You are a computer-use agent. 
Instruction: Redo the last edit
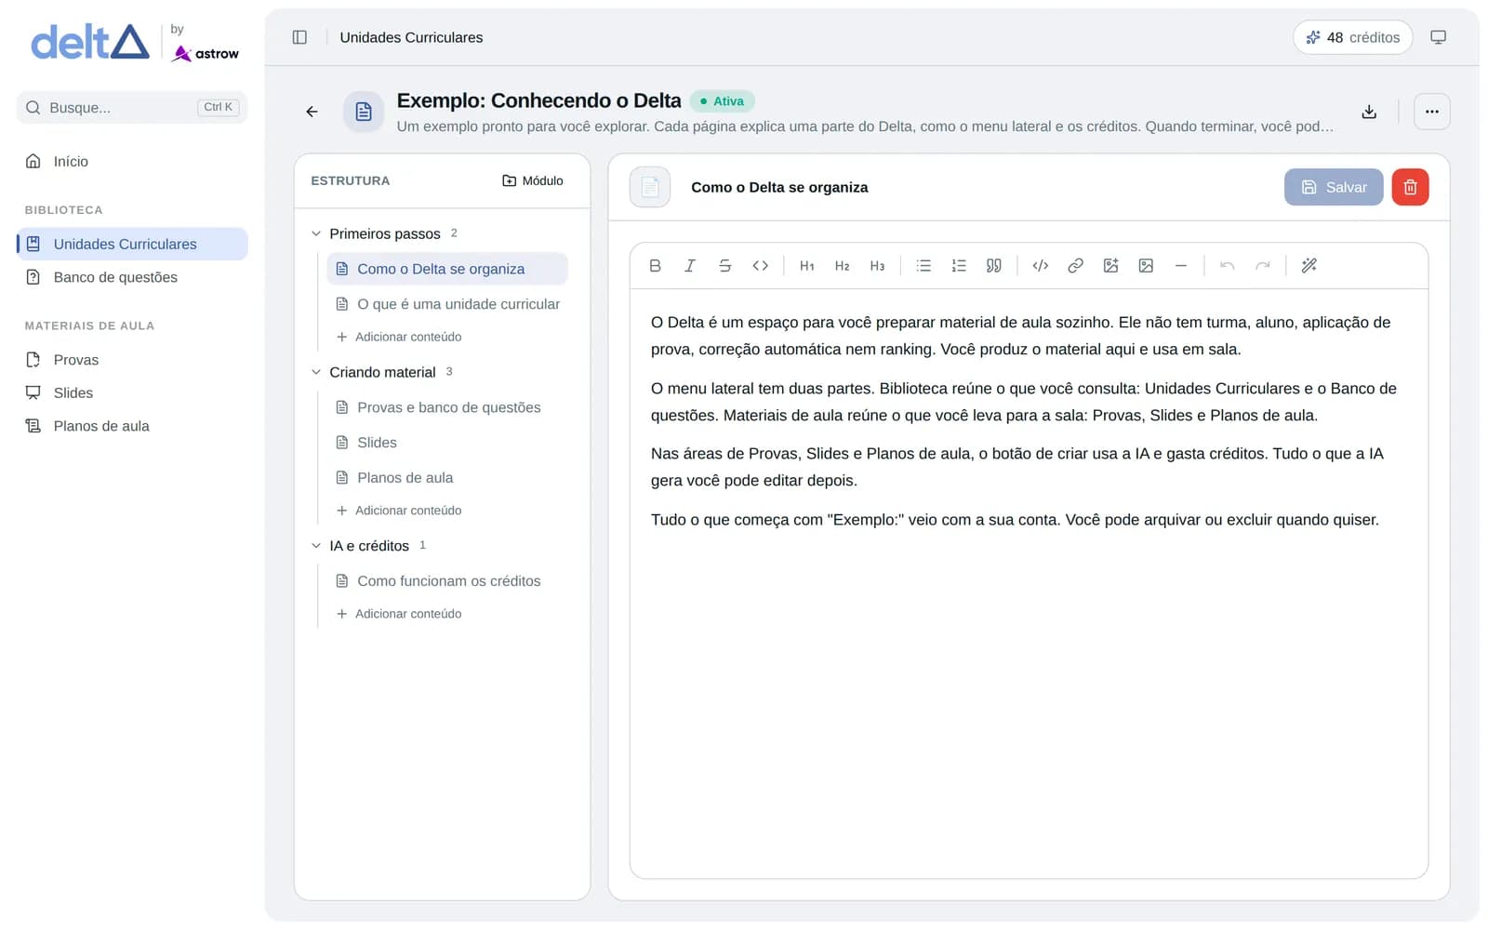pos(1263,266)
